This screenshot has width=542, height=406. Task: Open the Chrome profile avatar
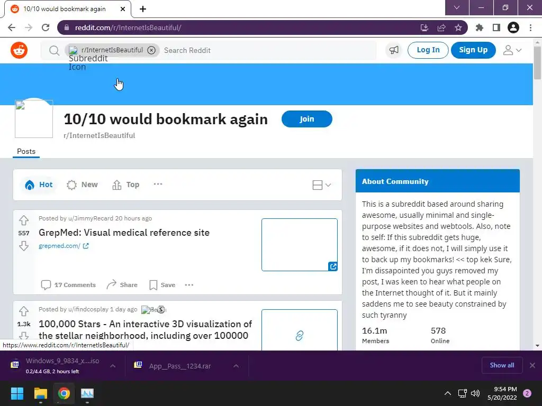[513, 27]
